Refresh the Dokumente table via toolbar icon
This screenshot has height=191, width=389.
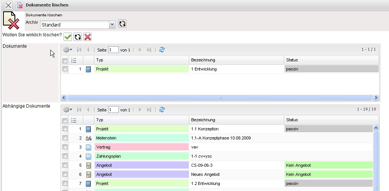(162, 50)
